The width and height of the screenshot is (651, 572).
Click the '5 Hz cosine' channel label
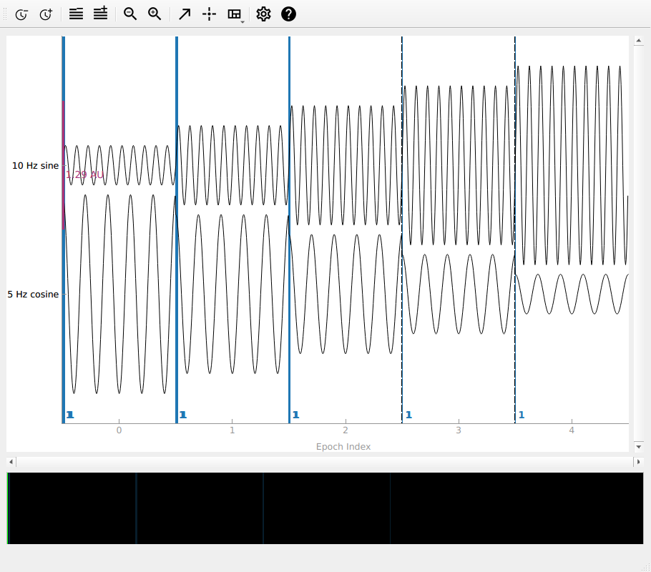tap(33, 294)
